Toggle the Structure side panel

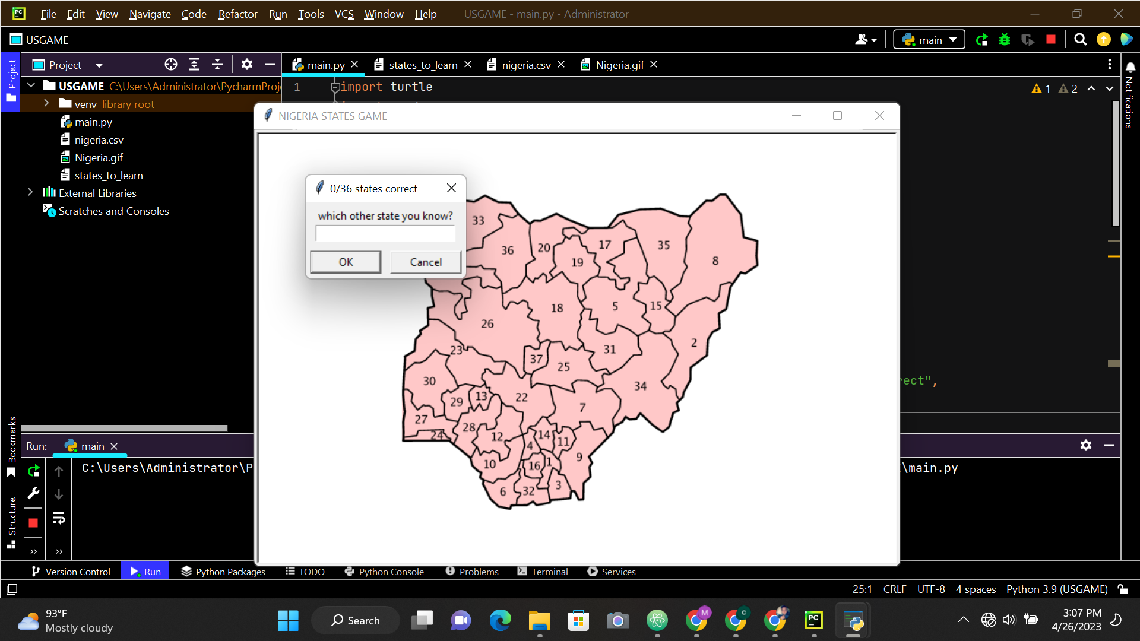11,522
